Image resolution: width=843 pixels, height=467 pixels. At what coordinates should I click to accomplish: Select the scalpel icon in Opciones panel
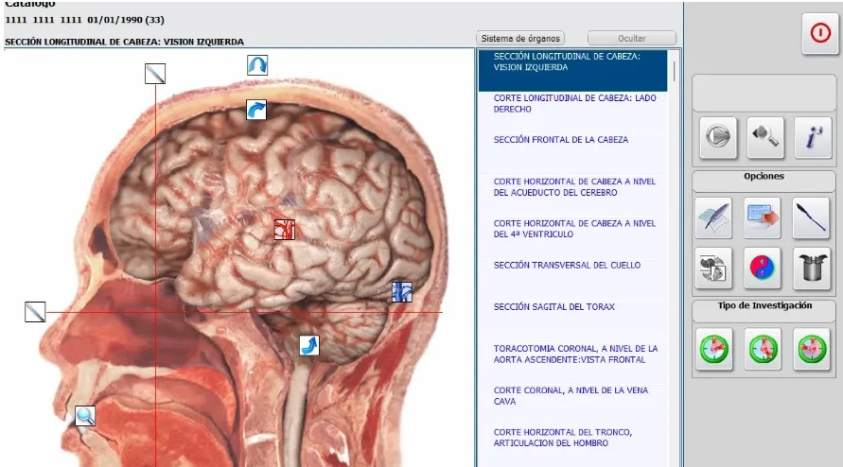812,217
